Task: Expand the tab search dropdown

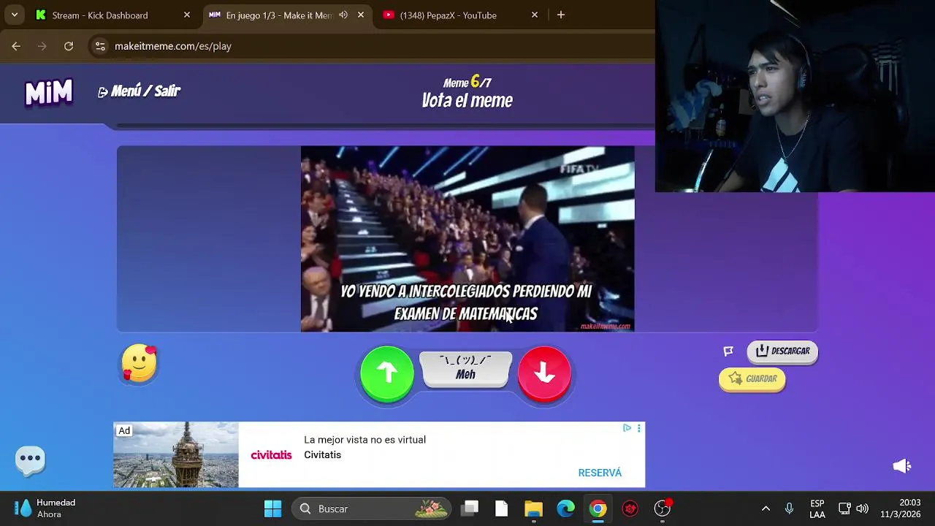Action: click(x=15, y=15)
